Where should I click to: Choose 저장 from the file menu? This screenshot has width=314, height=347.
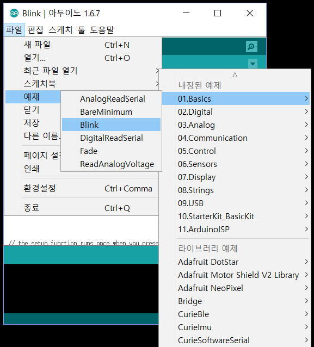click(x=33, y=123)
